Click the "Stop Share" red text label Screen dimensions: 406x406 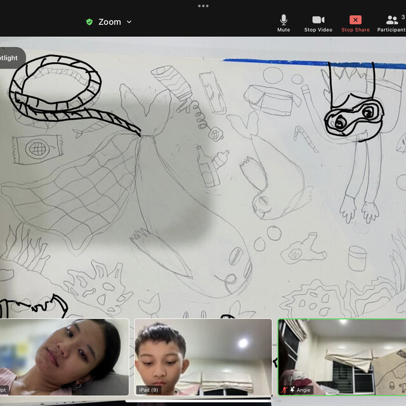click(355, 30)
